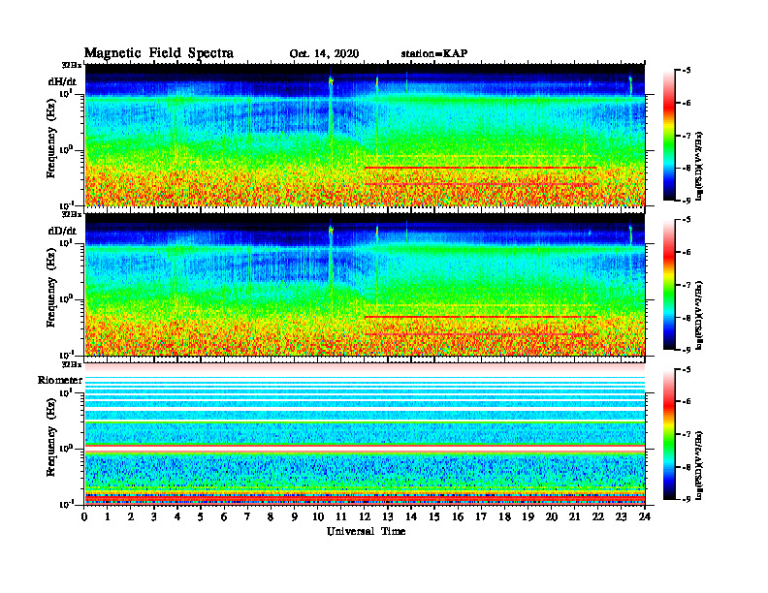Viewport: 768px width, 593px height.
Task: Click hour tick label "0" on time axis
Action: [x=84, y=517]
